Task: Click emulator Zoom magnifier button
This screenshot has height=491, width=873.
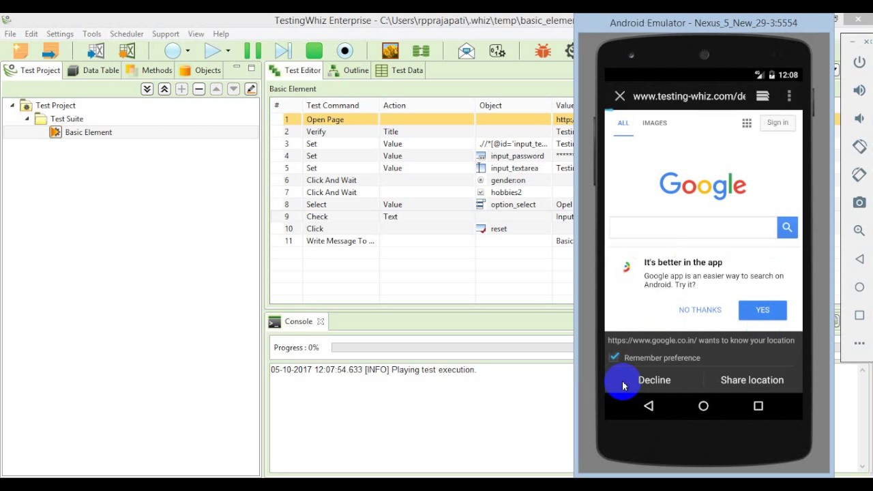Action: point(859,230)
